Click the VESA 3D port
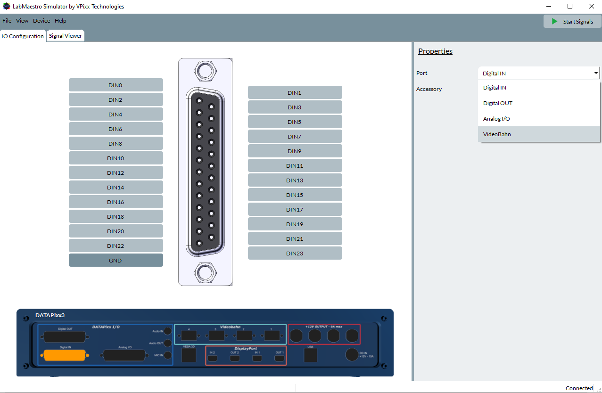 [x=189, y=355]
